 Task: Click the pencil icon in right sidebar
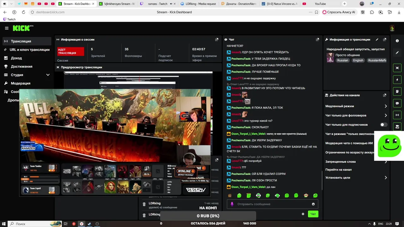pos(397,53)
